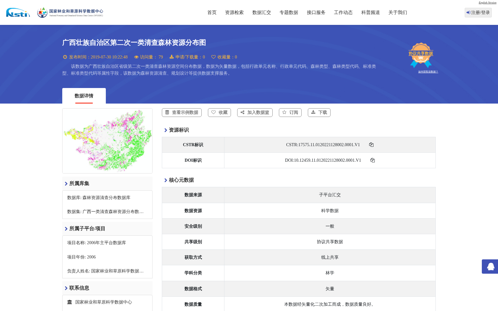Click 项目名称: 2006年主平台数据库
This screenshot has width=498, height=311.
point(96,243)
